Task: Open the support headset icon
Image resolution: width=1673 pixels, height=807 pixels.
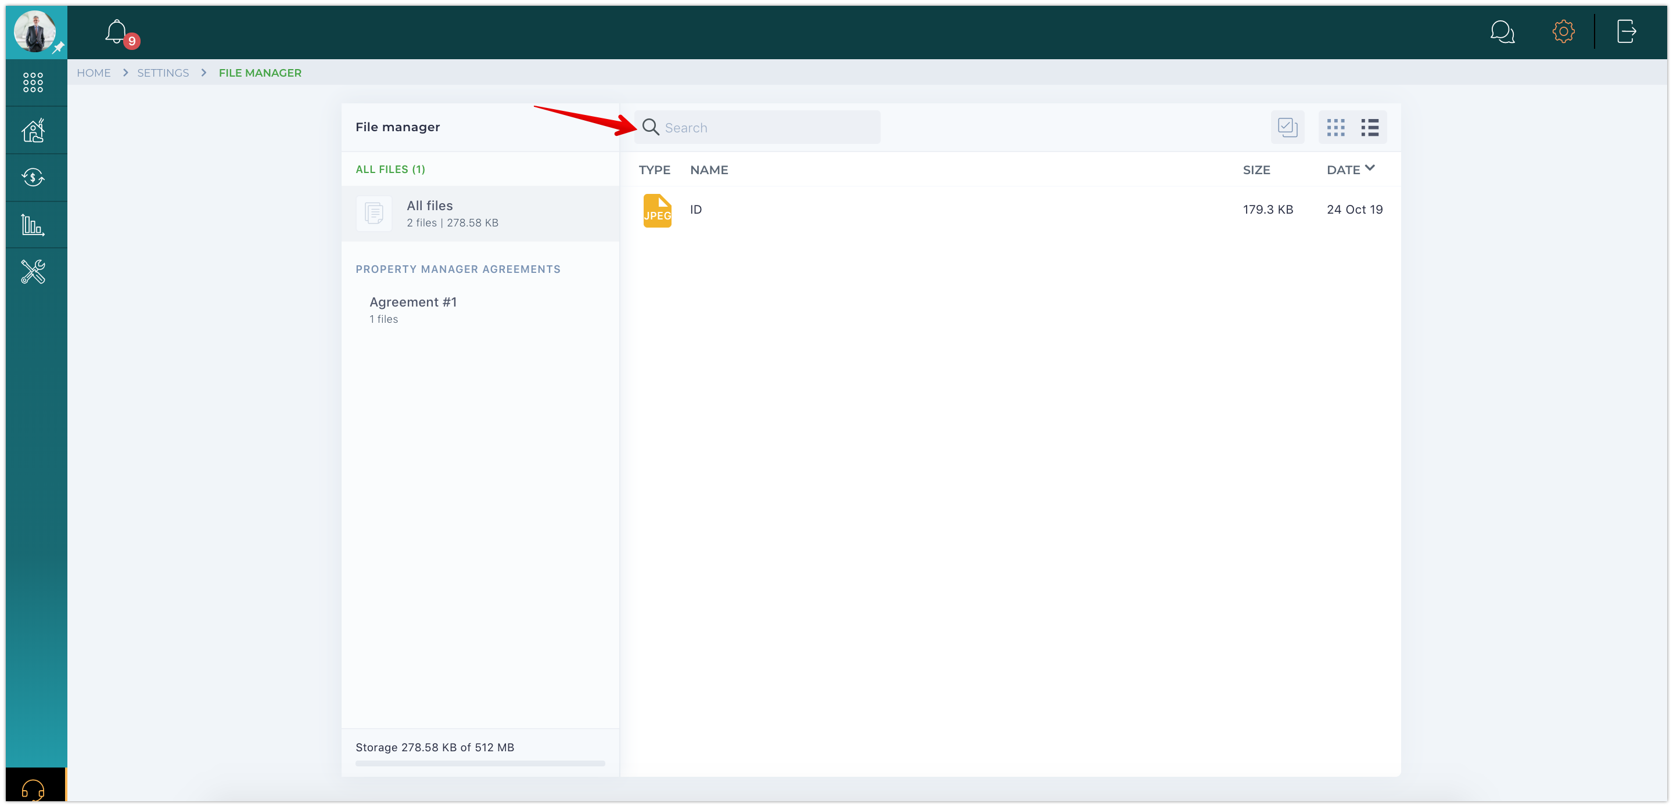Action: point(33,790)
